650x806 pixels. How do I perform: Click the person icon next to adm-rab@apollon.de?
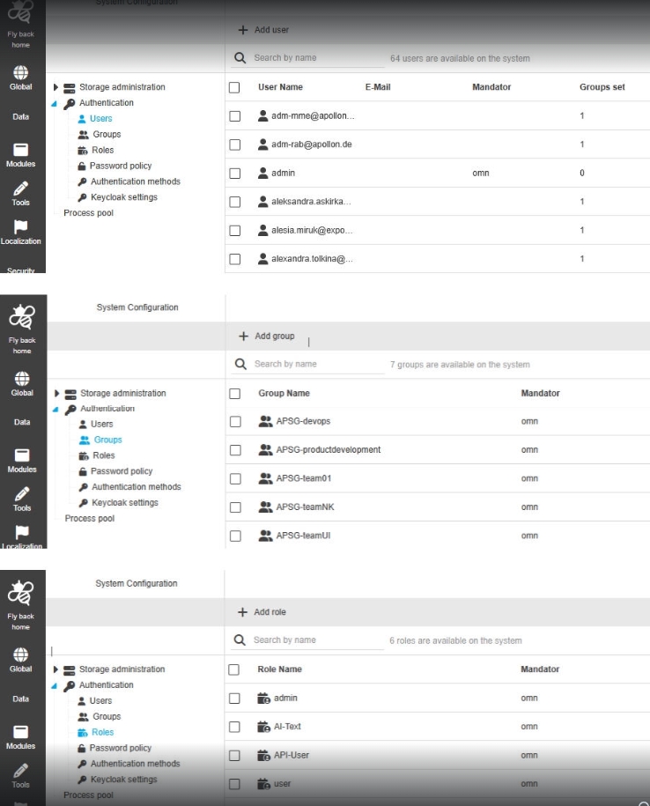(x=262, y=144)
